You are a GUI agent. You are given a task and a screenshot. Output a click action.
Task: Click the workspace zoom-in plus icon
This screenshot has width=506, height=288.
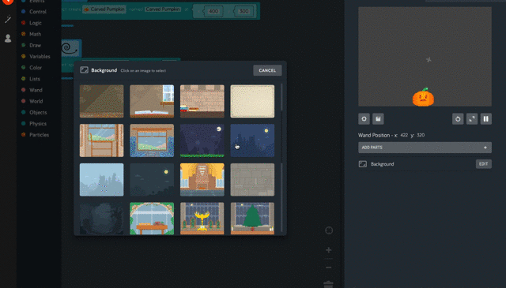click(x=329, y=250)
